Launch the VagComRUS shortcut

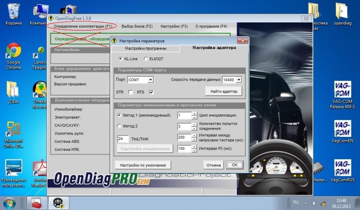342,171
